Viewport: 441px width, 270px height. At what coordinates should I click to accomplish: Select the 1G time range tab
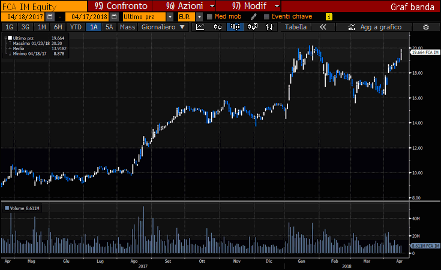tap(9, 27)
